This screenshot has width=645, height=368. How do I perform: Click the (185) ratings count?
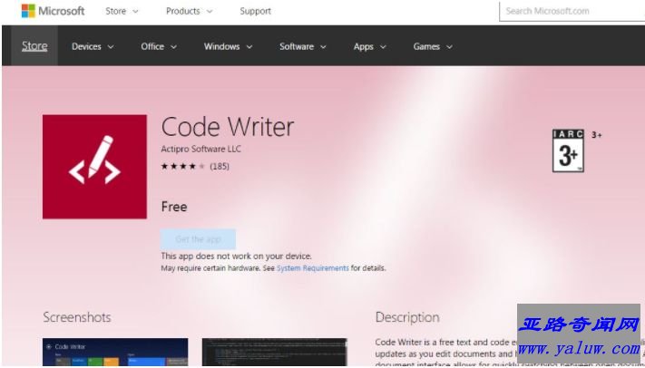click(220, 166)
